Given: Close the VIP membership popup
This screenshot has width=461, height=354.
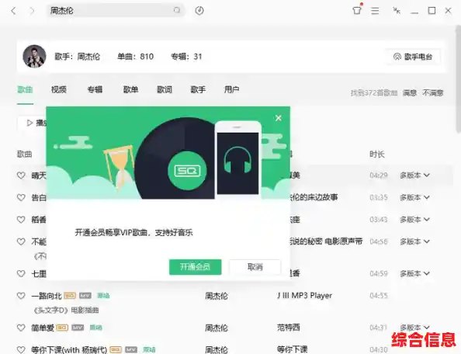Looking at the screenshot, I should tap(279, 118).
